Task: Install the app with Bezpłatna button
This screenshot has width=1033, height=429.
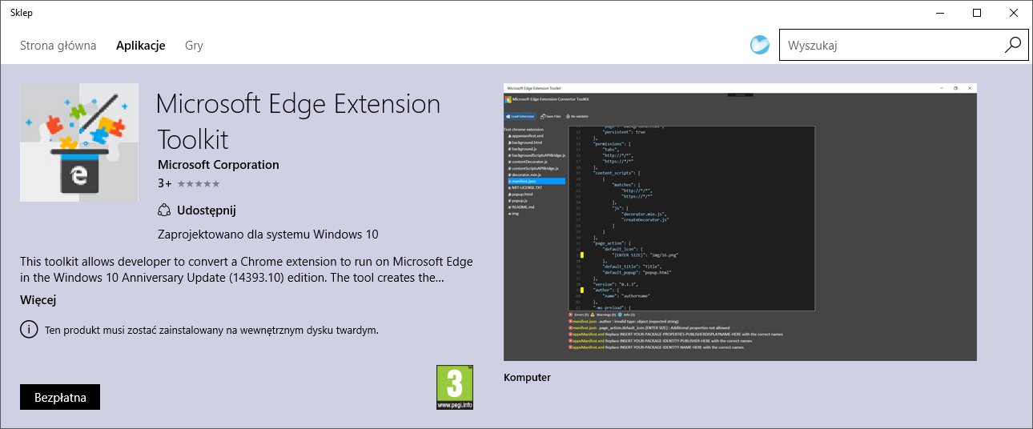Action: point(60,397)
